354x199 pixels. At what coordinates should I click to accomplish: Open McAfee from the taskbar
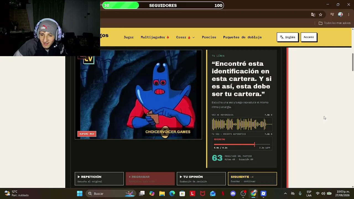tap(202, 193)
